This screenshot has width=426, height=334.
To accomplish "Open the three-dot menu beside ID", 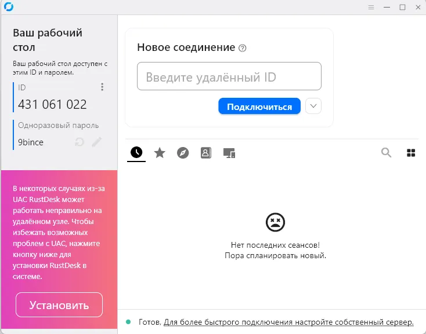I will coord(102,87).
